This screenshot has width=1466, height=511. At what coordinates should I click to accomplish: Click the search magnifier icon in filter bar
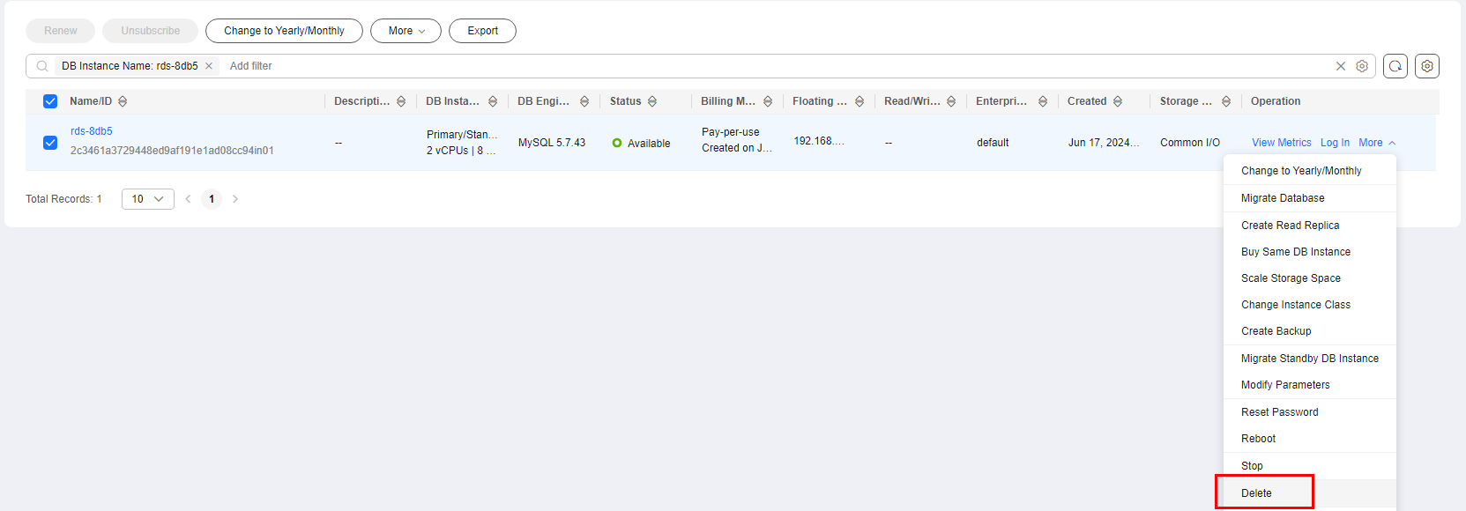[x=42, y=66]
